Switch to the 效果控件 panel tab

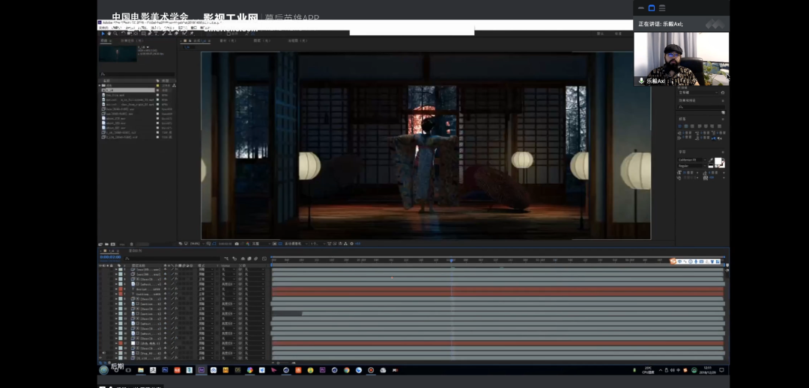(x=130, y=40)
